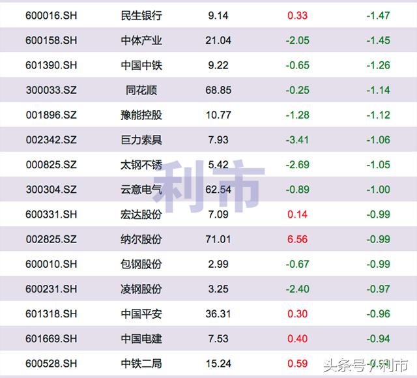Click the stock name 宏达股份
Viewport: 417px width, 378px height.
(x=141, y=214)
